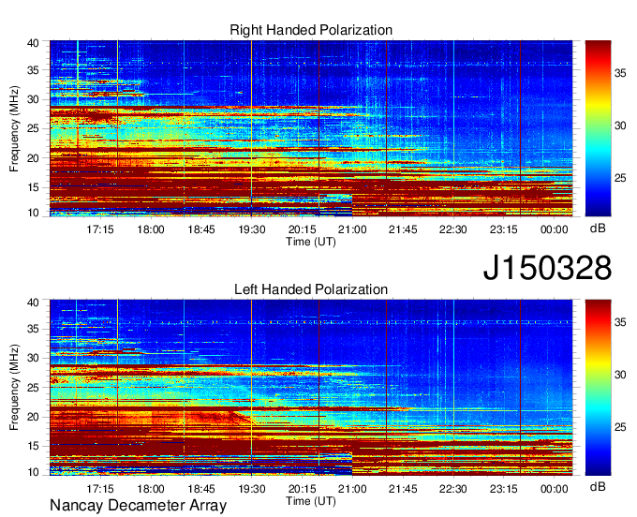Click the dB unit label under Left Handed colorbar
This screenshot has height=517, width=637.
pos(598,486)
